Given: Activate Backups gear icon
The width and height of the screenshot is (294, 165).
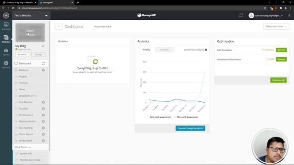Looking at the screenshot, I should coord(43,70).
